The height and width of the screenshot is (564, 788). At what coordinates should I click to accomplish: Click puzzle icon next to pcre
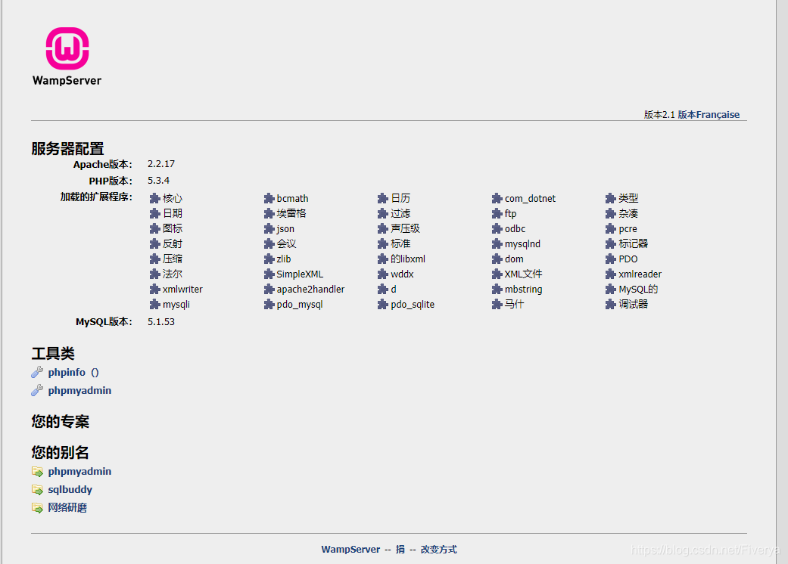click(x=611, y=229)
